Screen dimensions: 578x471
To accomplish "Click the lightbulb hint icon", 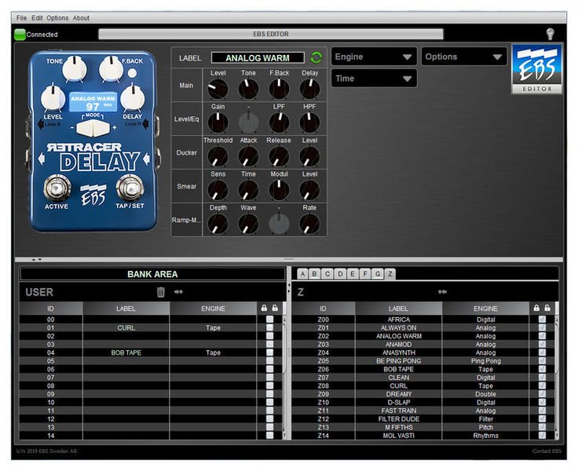I will pyautogui.click(x=550, y=34).
